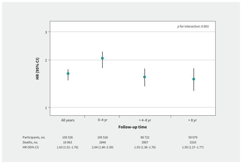242x164 pixels.
Task: Select the 98 722 participants value
Action: (145, 137)
